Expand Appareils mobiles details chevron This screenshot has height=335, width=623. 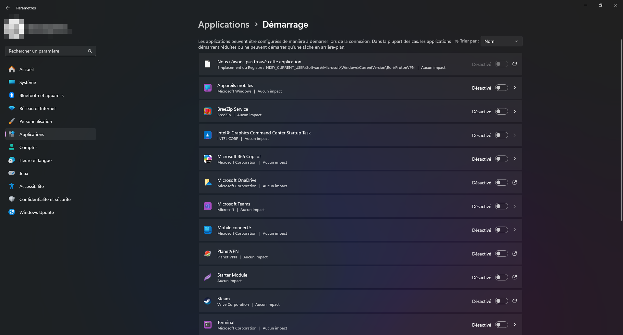[x=515, y=88]
